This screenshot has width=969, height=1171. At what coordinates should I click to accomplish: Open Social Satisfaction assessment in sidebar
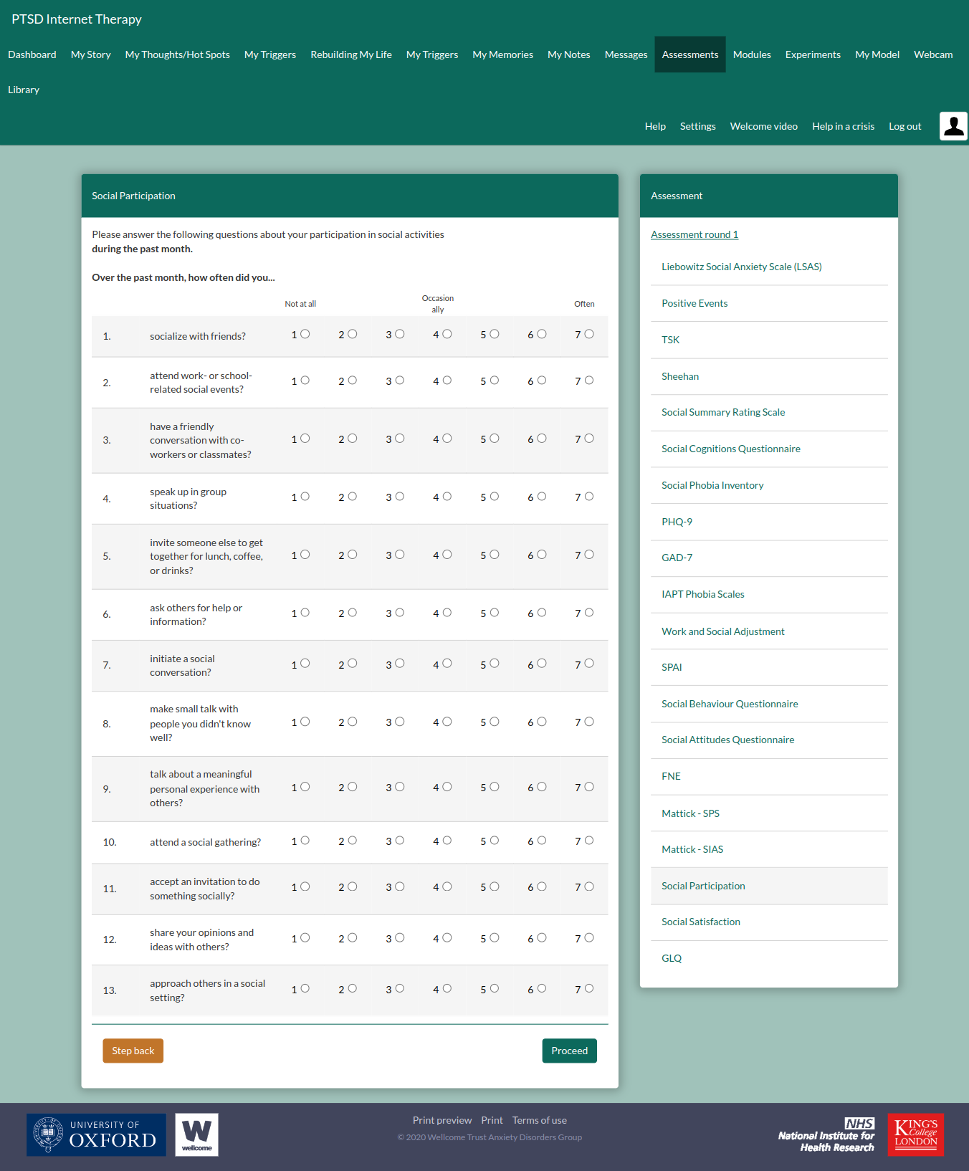click(700, 922)
